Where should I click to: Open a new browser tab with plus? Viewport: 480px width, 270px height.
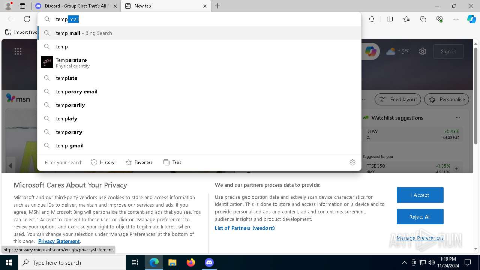tap(217, 6)
